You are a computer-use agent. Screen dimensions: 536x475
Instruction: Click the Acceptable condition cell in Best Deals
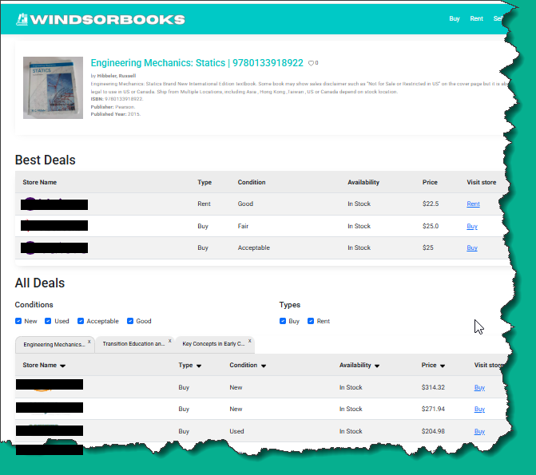(x=254, y=247)
